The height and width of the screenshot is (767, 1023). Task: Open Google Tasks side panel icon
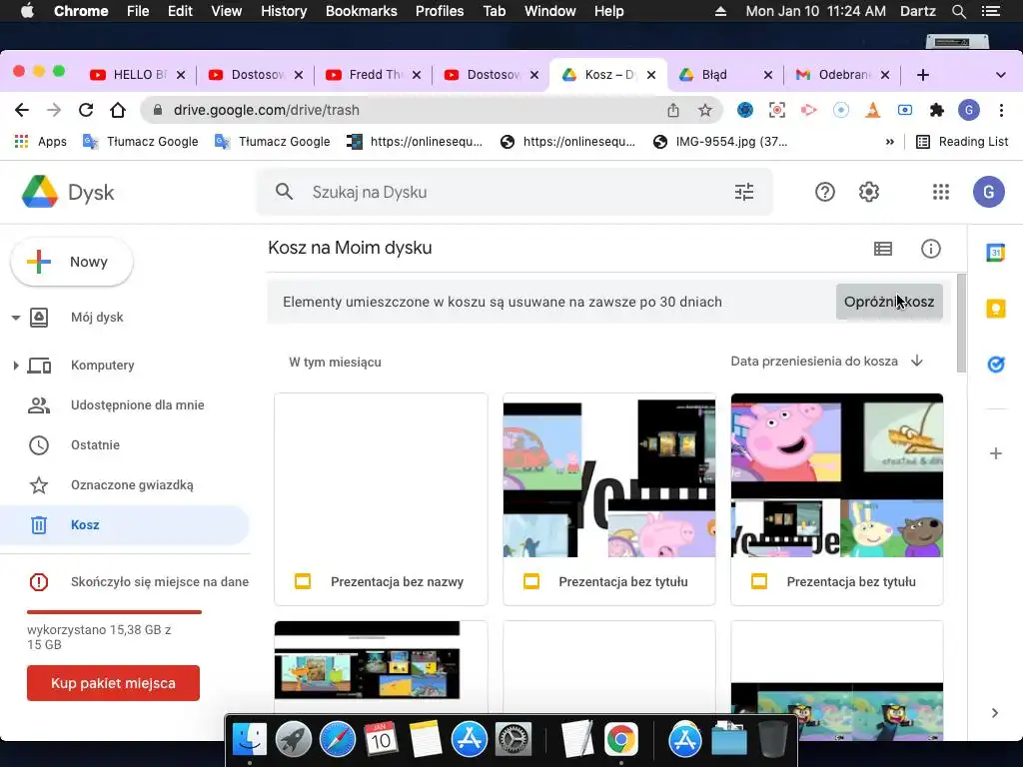coord(996,364)
